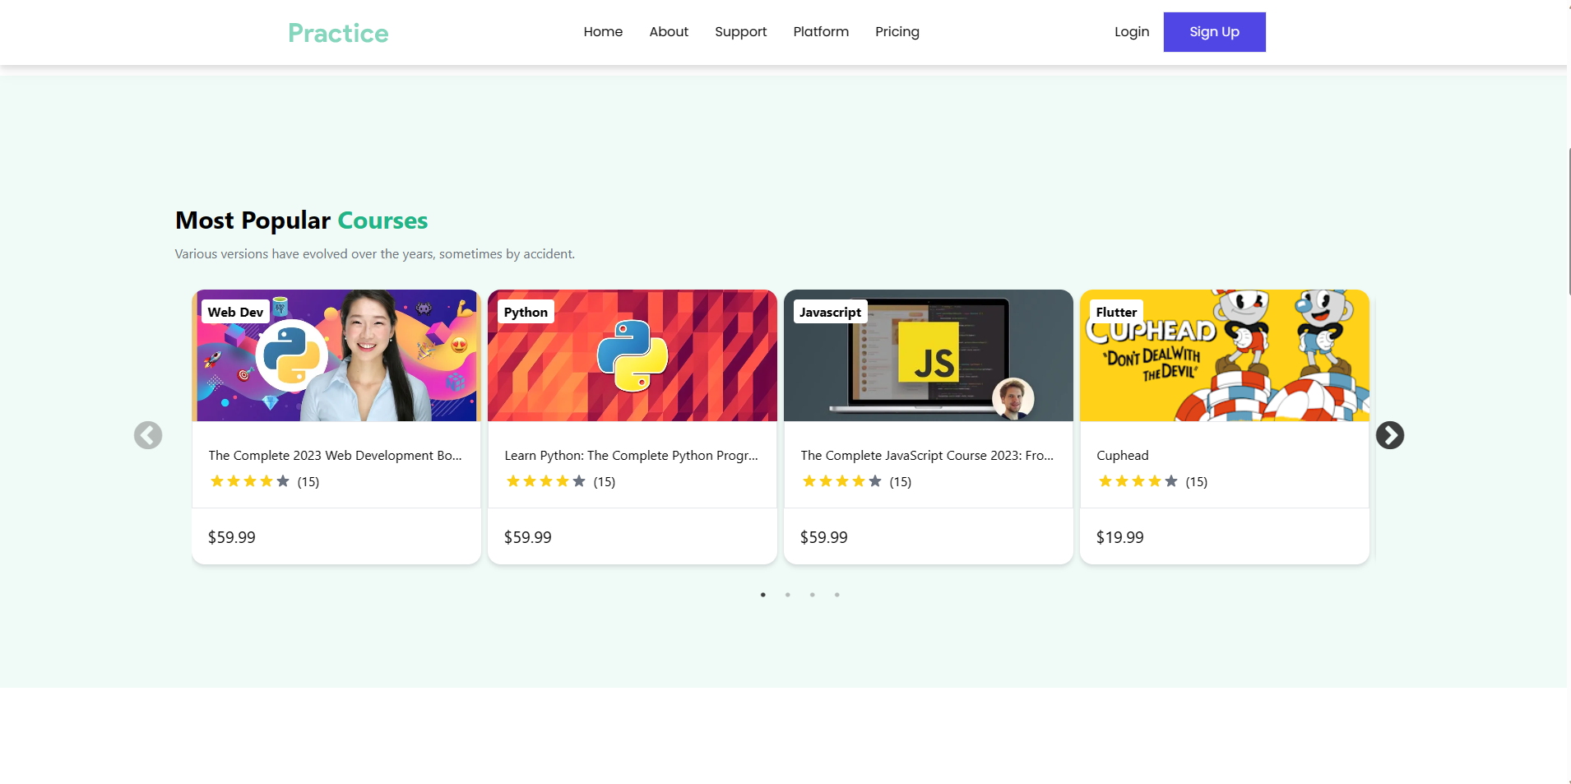Select the first star of the Python course rating
The width and height of the screenshot is (1571, 784).
point(512,481)
